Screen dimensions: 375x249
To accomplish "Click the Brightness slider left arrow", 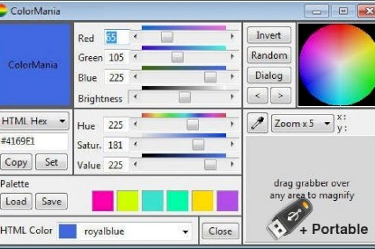I will pos(135,98).
